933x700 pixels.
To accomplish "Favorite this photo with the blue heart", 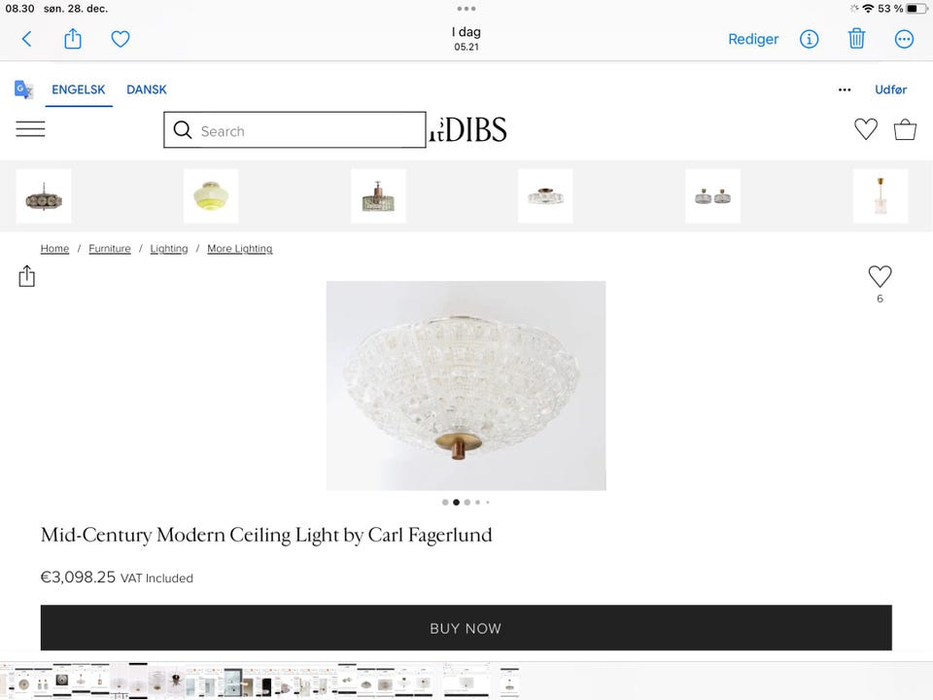I will 121,39.
